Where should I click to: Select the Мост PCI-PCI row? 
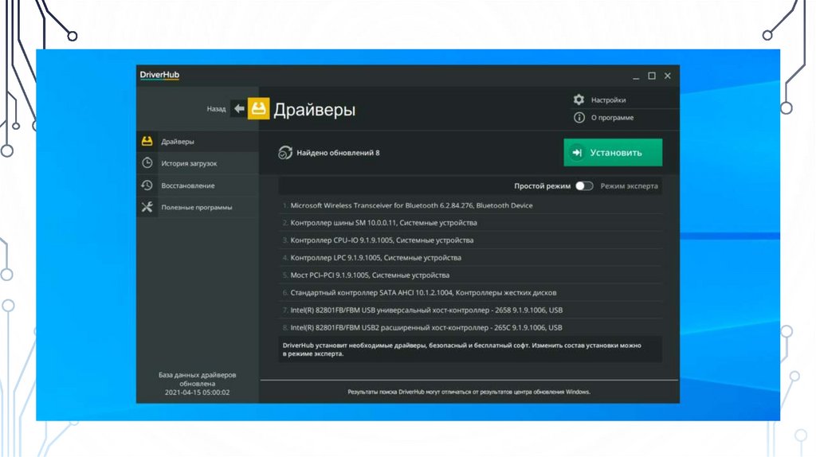470,275
